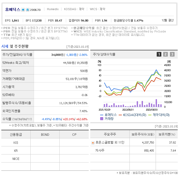Screen dimensions: 179x176
Task: Click WICS : 제약 classification text
Action: pos(97,9)
